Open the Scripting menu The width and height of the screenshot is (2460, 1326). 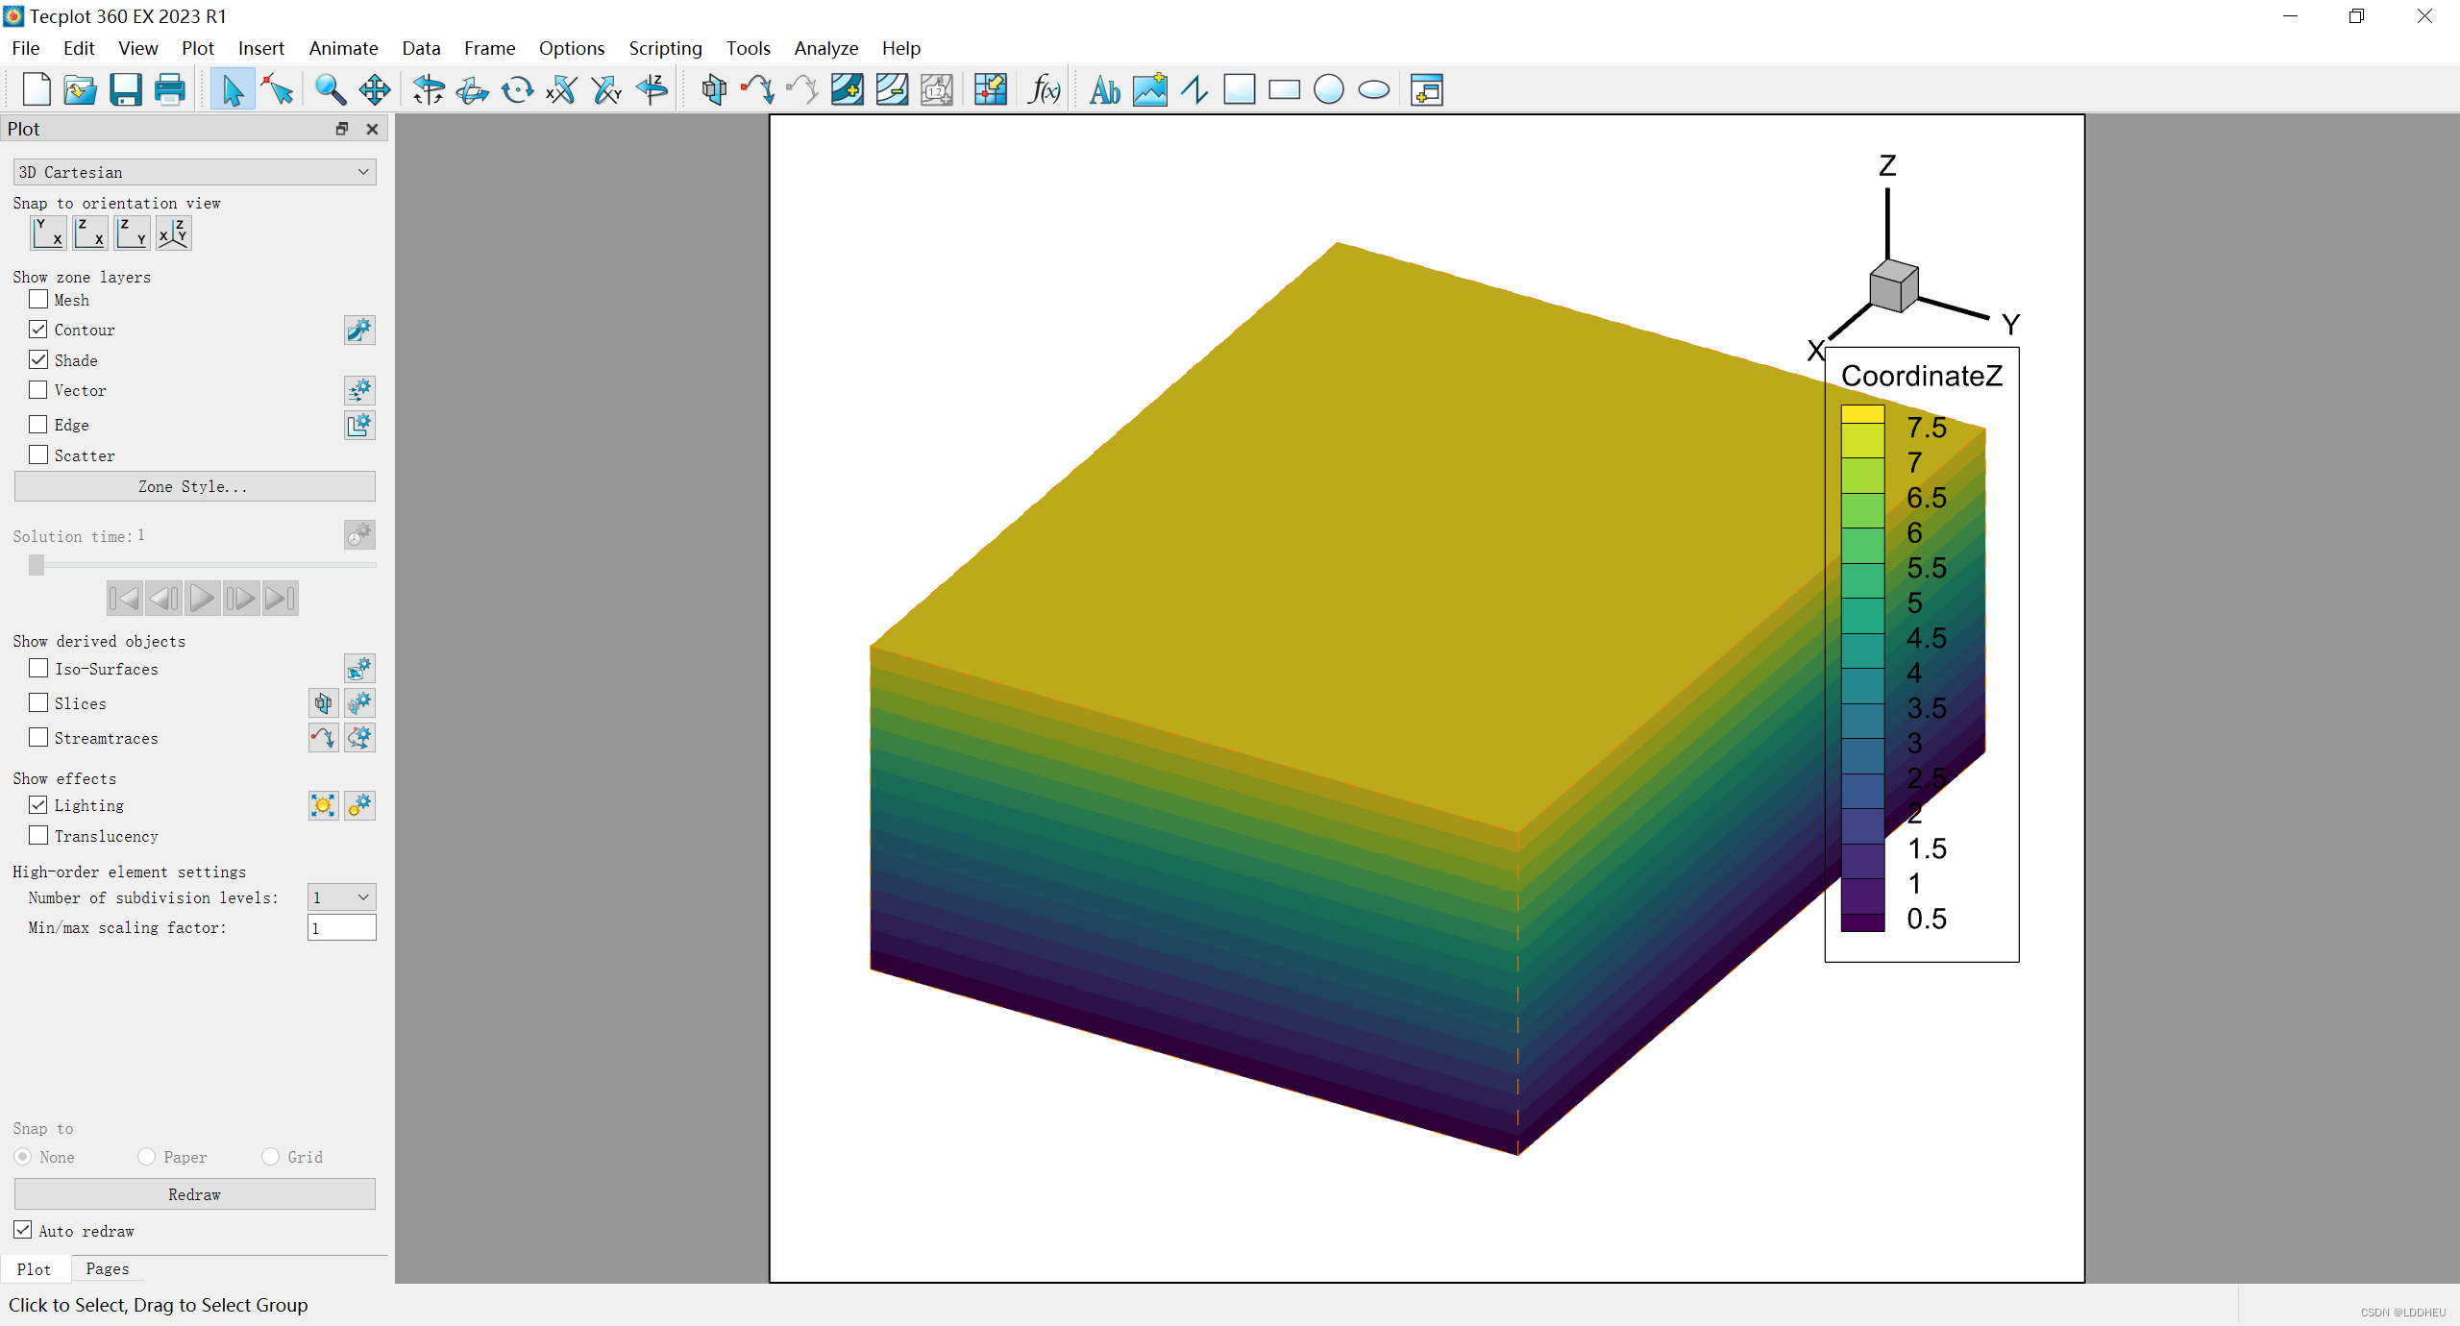665,48
